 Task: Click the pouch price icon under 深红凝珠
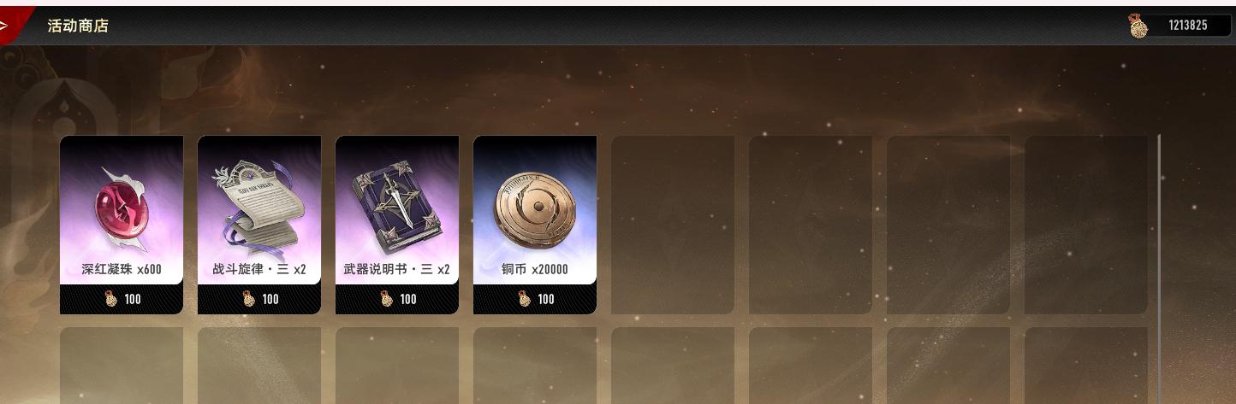coord(110,299)
